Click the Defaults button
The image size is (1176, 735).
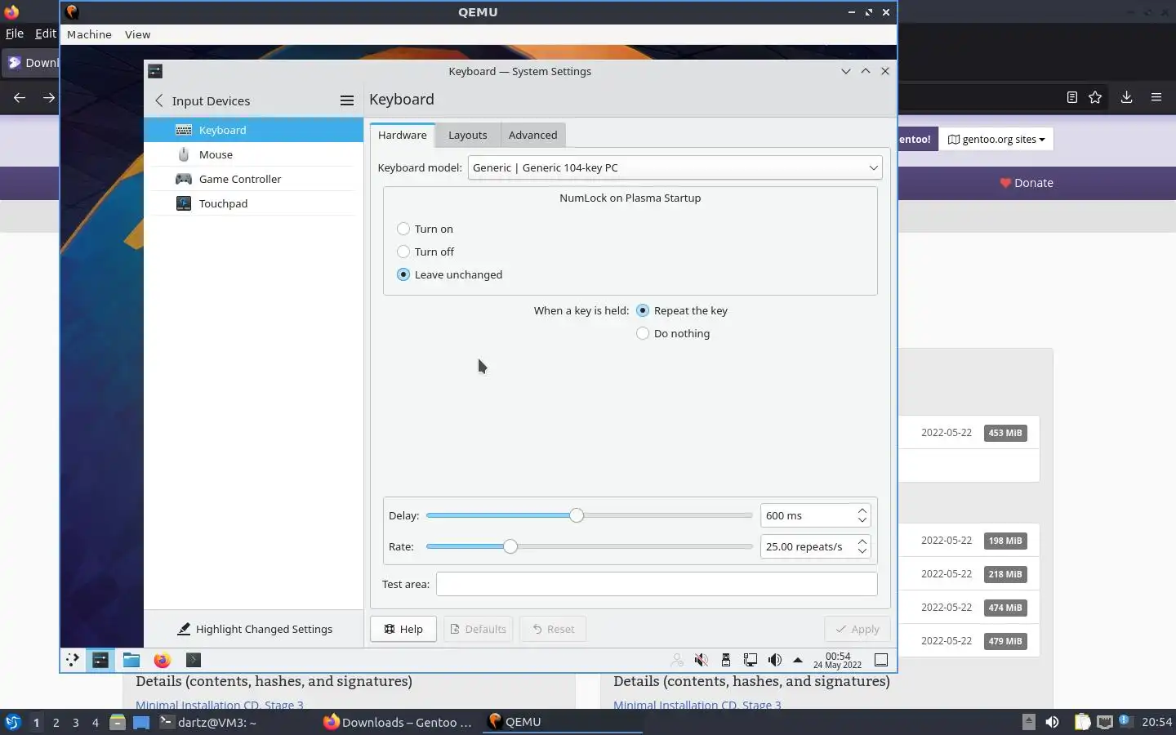pos(478,629)
